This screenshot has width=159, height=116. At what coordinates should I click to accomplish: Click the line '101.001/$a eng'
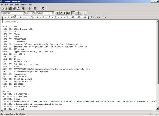(11, 99)
